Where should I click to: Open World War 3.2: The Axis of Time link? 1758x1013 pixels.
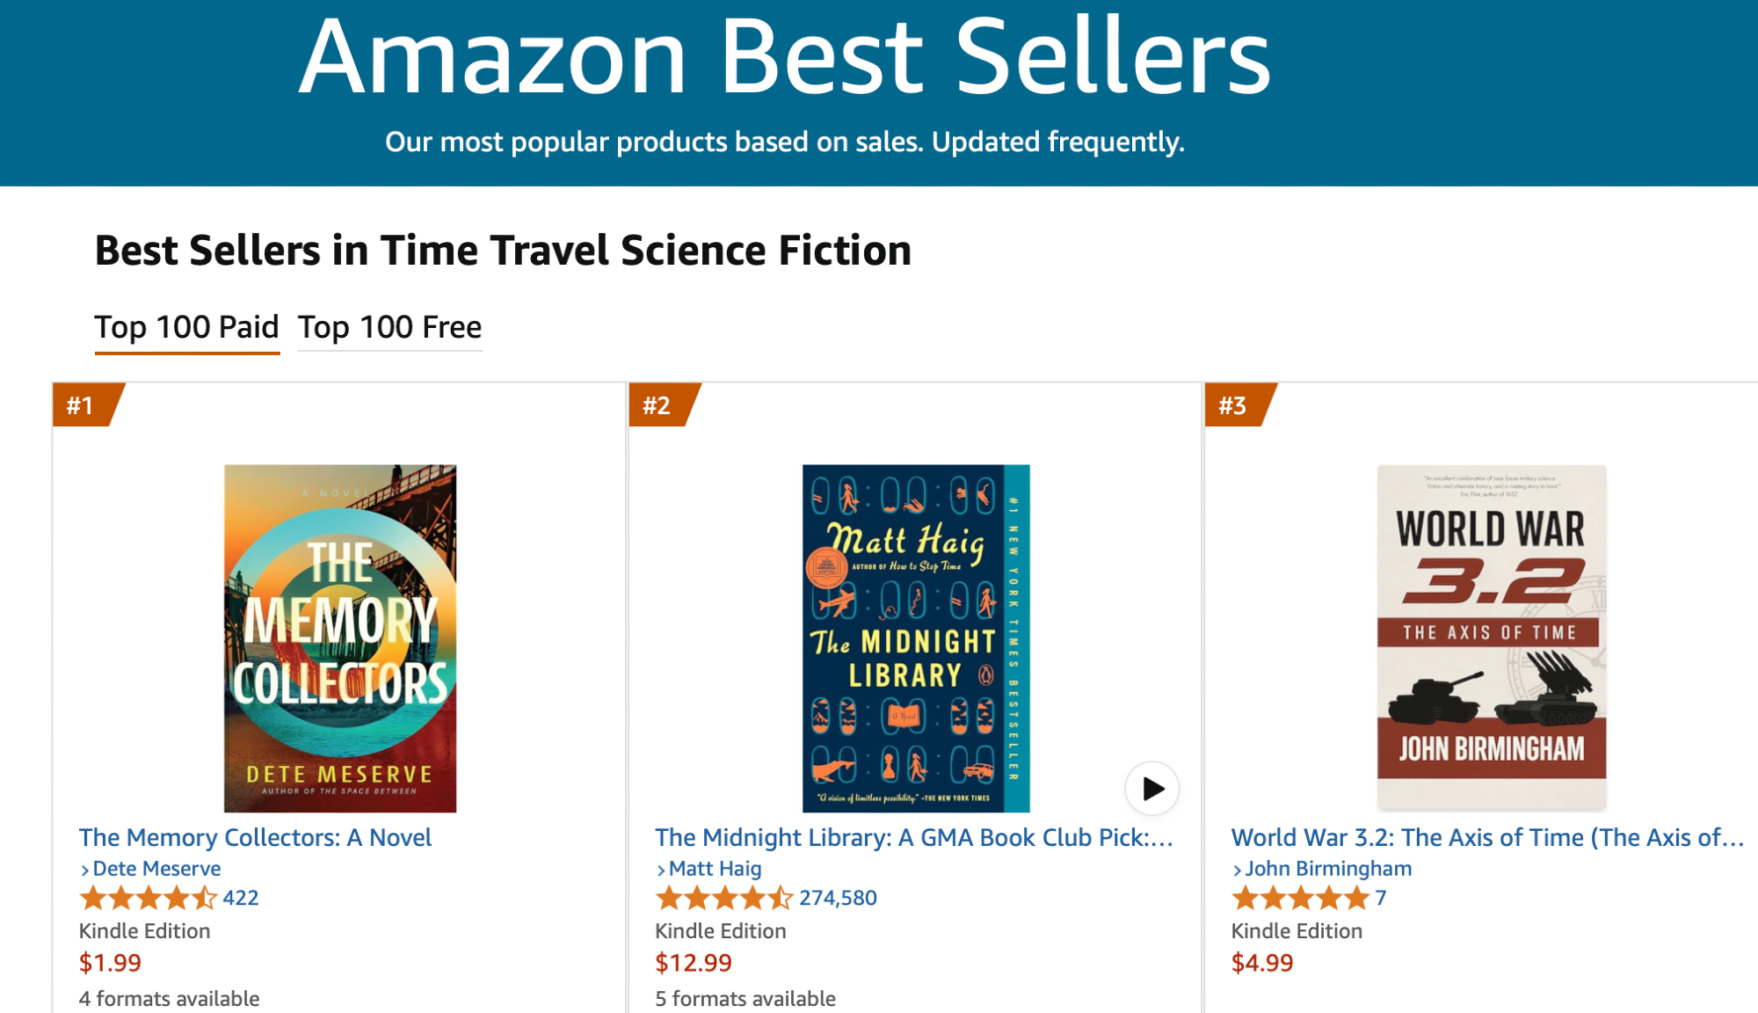pos(1486,837)
